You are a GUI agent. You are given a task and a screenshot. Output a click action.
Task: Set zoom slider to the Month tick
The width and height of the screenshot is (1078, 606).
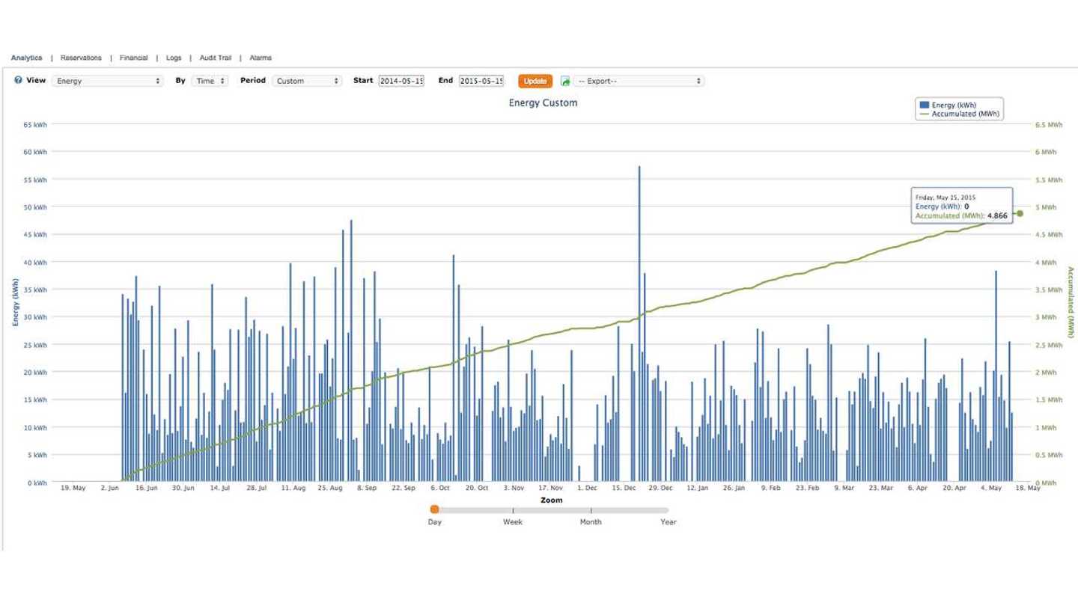[591, 510]
